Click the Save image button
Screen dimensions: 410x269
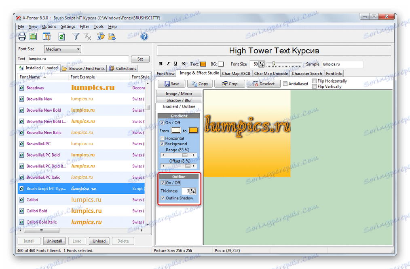[171, 84]
